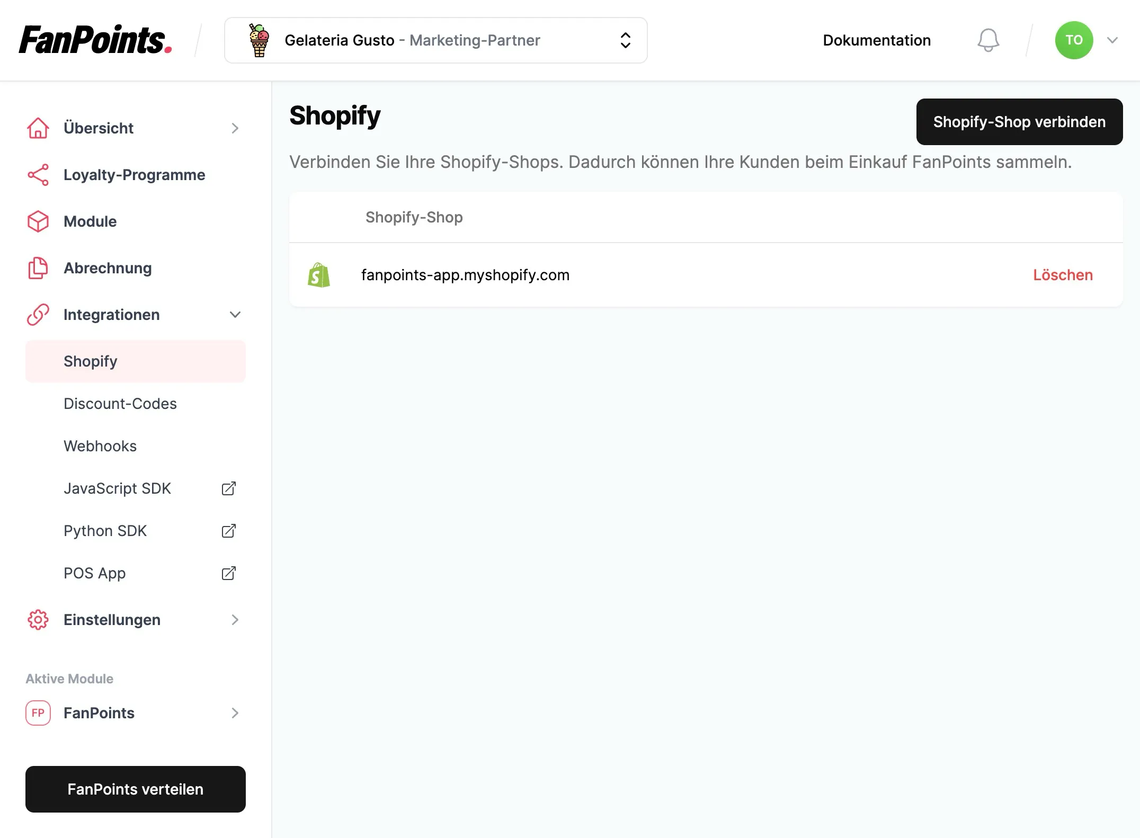Click the partner switcher up-down arrows
The image size is (1140, 838).
point(626,40)
